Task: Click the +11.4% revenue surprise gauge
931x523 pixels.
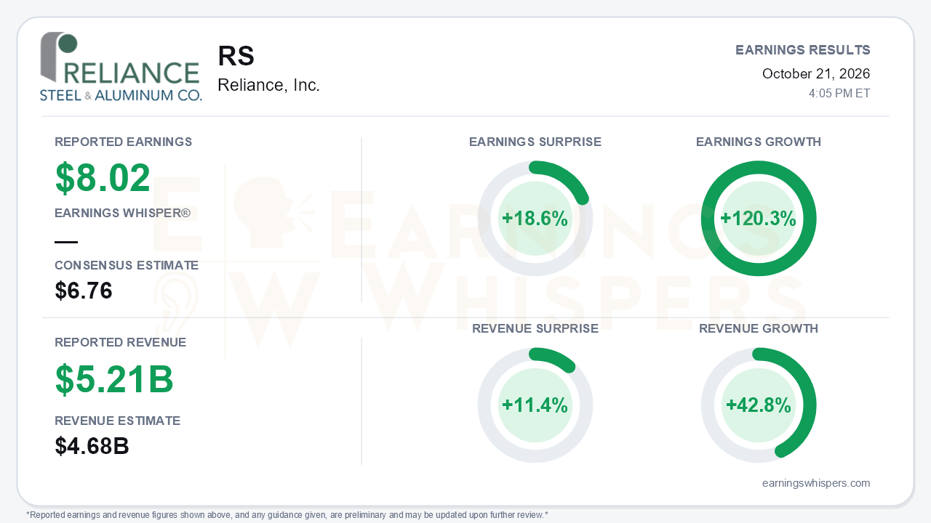Action: [x=535, y=405]
